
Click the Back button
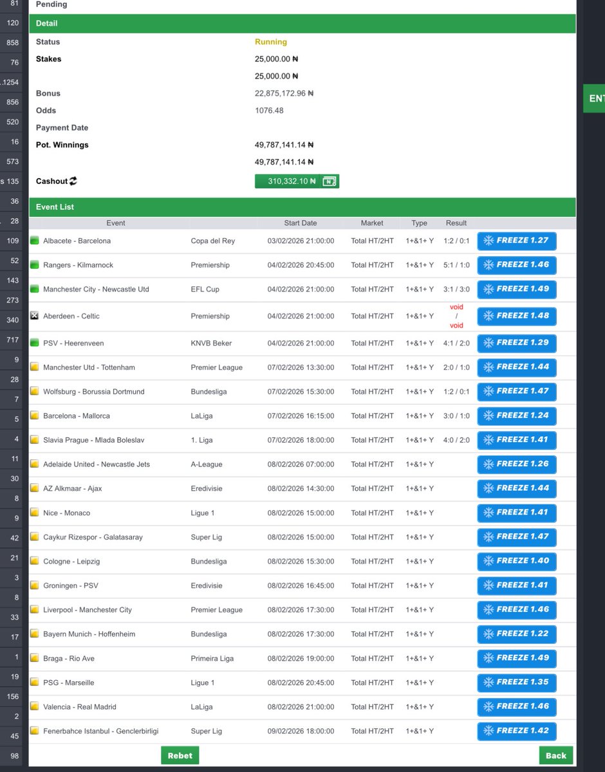click(556, 755)
